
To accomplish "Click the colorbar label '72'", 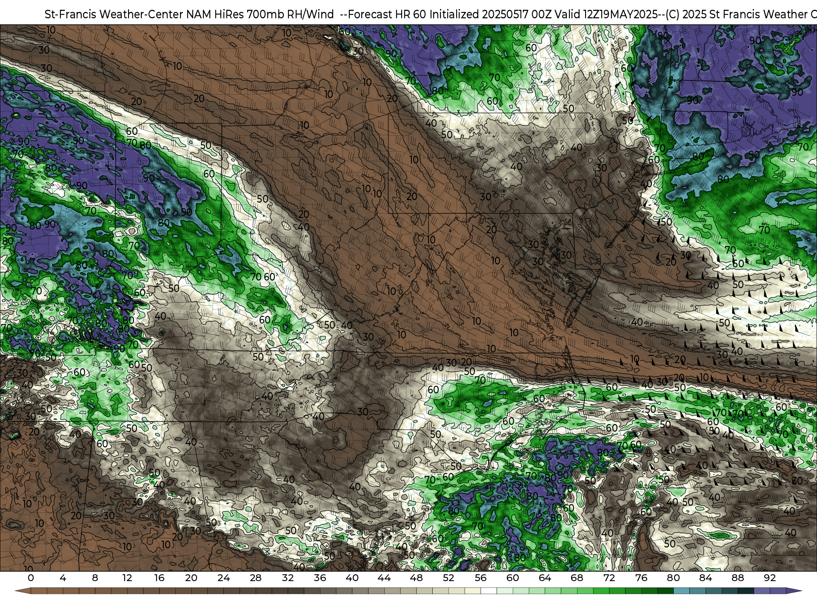I will (x=609, y=578).
